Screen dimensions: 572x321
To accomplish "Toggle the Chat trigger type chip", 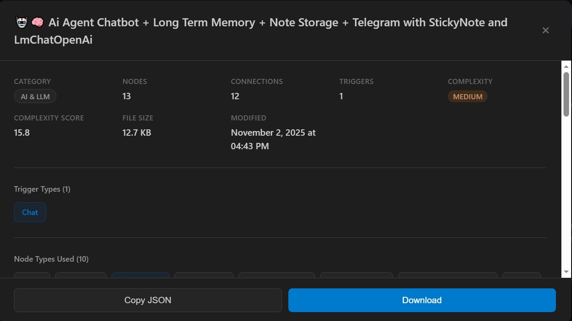I will tap(30, 212).
